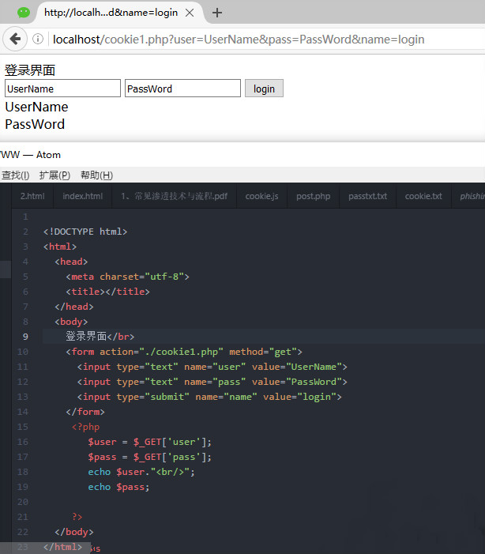Click the form action="./cookie1.php" line
The width and height of the screenshot is (485, 554).
(184, 352)
